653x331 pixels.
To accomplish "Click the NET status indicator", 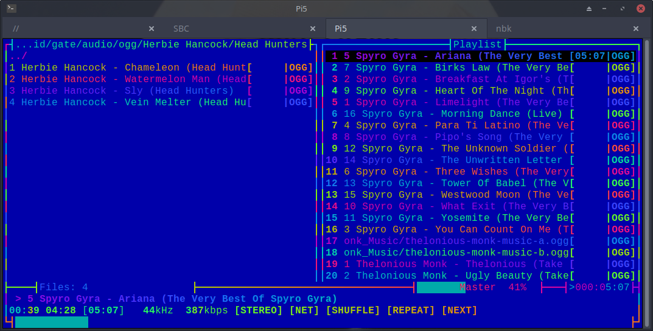I will point(304,310).
